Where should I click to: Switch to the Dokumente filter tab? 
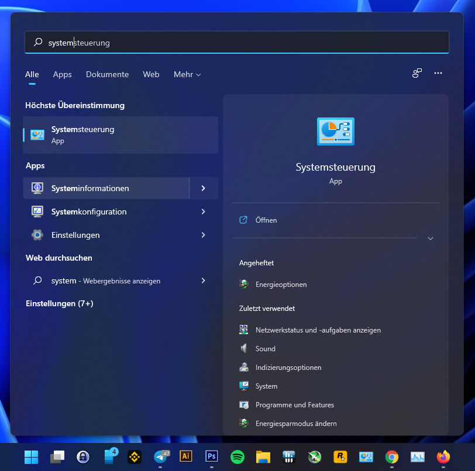point(107,74)
